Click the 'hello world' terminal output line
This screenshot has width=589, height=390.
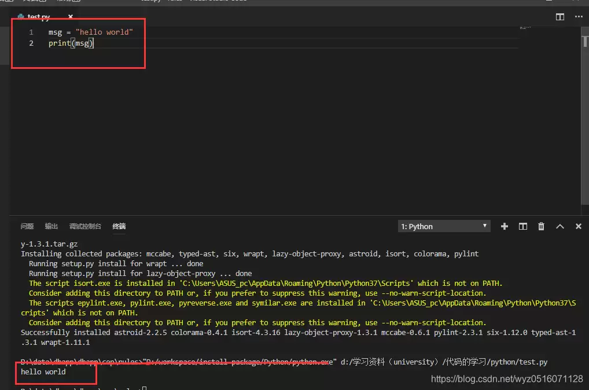tap(43, 371)
